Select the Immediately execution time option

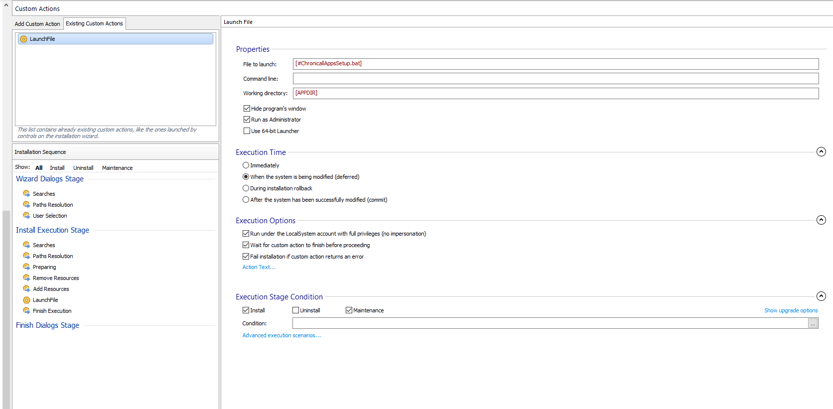click(246, 165)
